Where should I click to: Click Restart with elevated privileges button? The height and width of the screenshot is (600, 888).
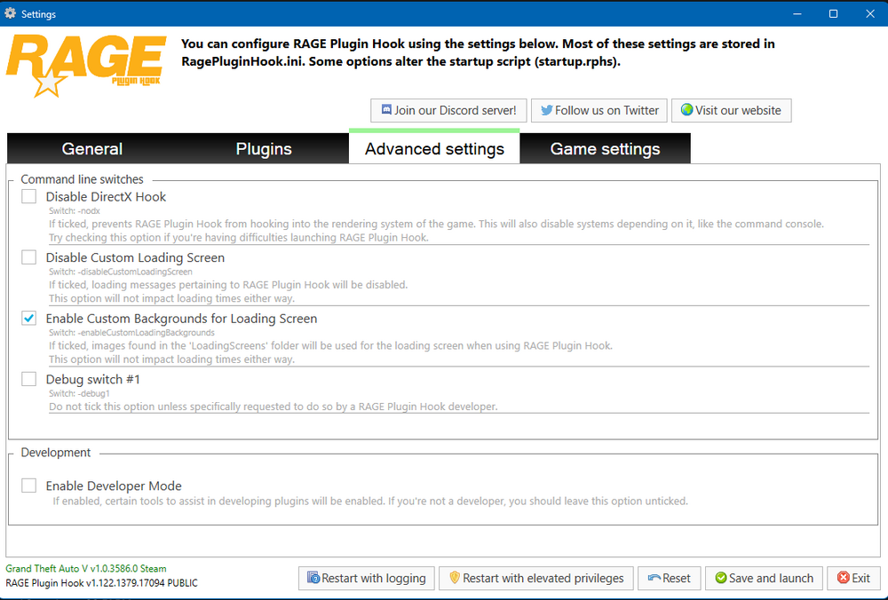point(535,578)
